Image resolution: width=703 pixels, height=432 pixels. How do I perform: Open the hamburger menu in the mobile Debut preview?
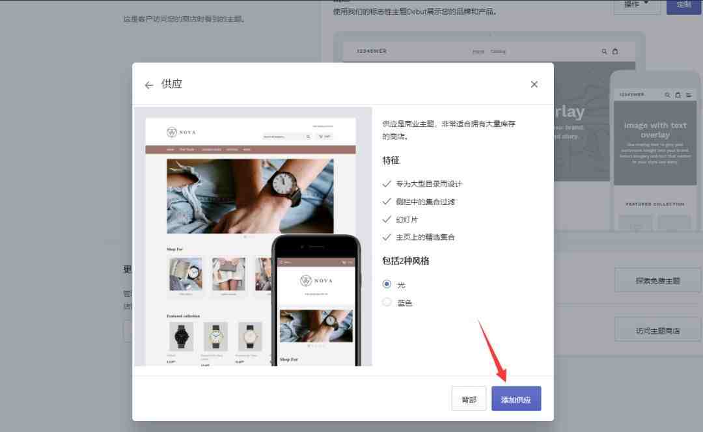point(689,95)
